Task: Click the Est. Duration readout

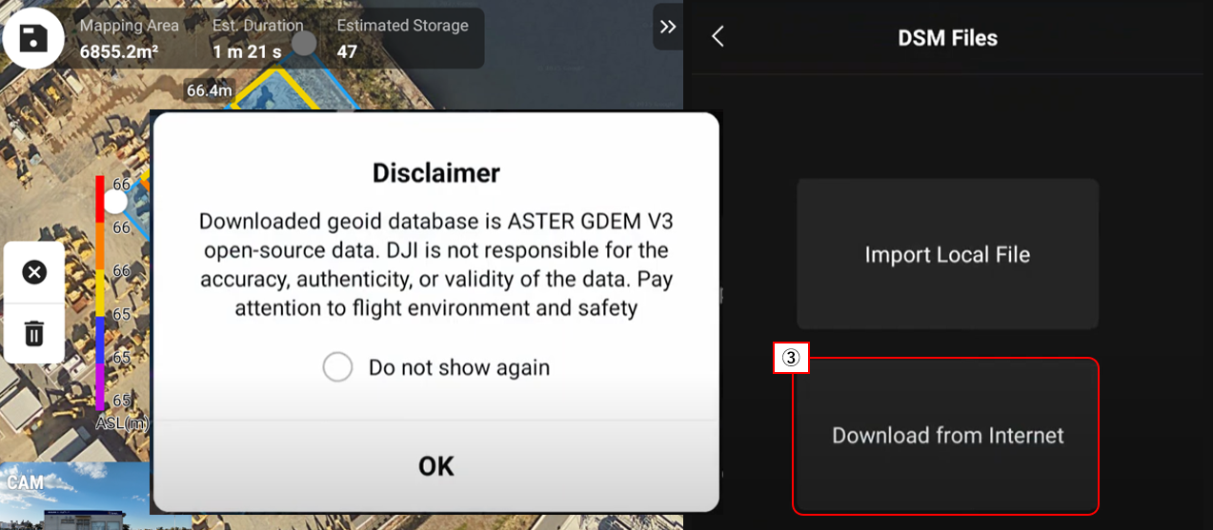Action: point(257,38)
